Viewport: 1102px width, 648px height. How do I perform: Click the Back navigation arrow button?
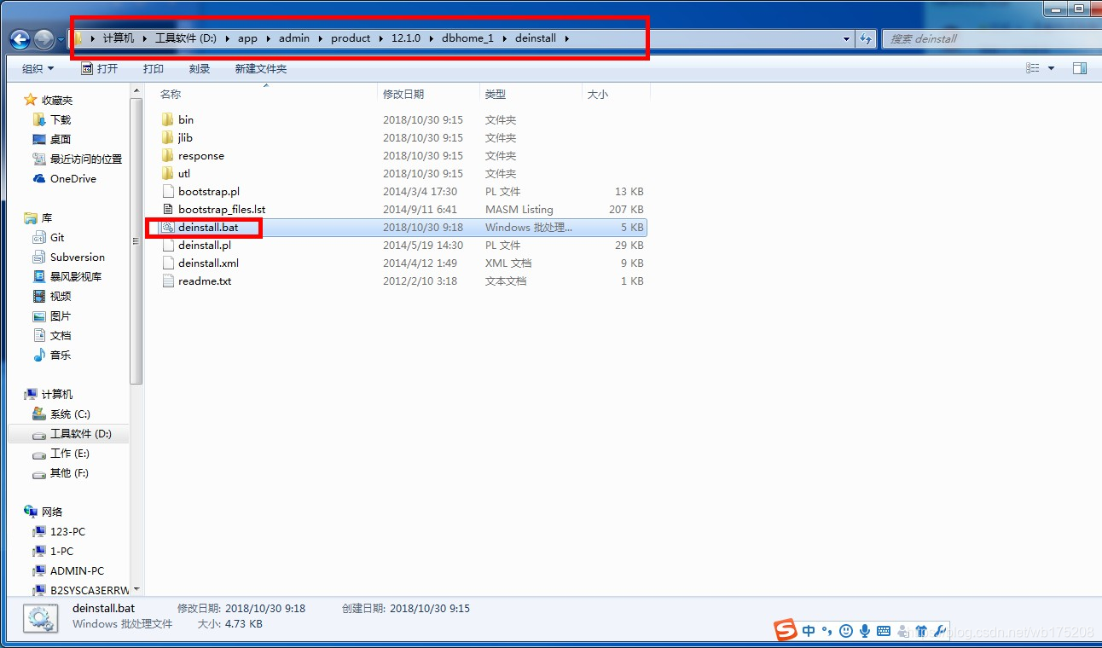pyautogui.click(x=20, y=39)
